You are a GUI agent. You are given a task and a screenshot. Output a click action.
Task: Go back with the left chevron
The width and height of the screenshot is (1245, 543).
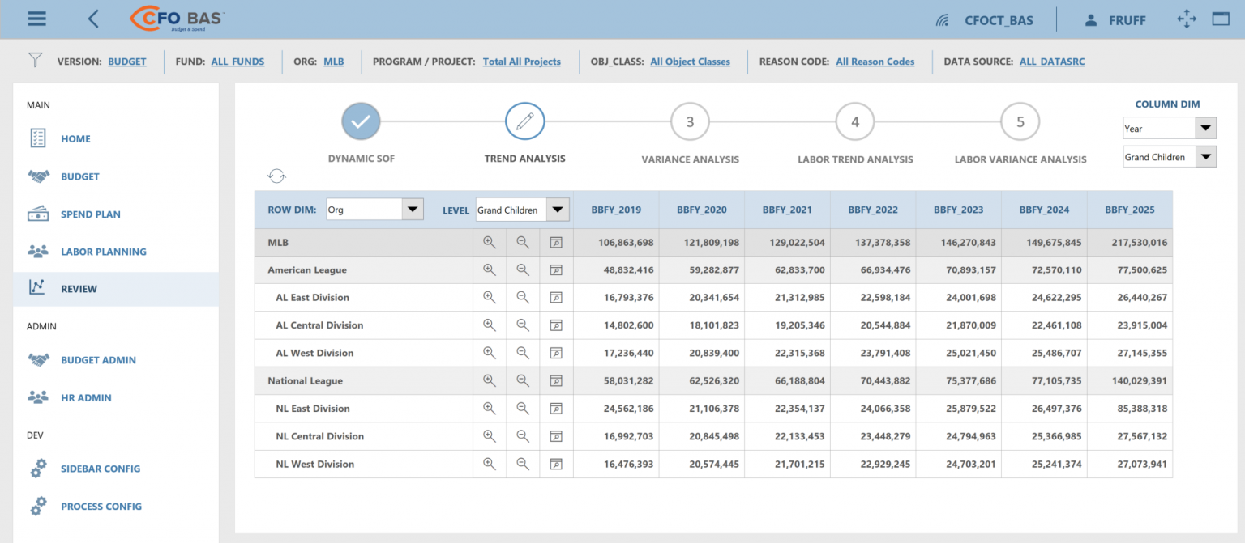(x=93, y=19)
